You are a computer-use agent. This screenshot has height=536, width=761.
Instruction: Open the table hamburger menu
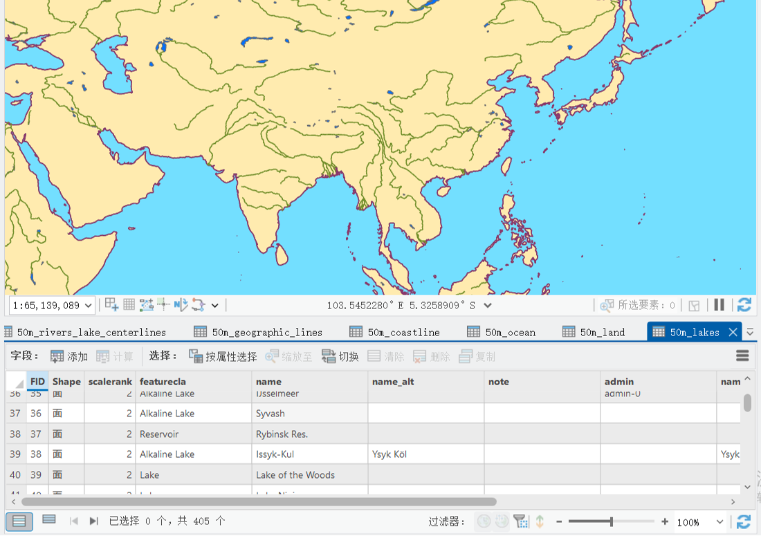tap(742, 356)
